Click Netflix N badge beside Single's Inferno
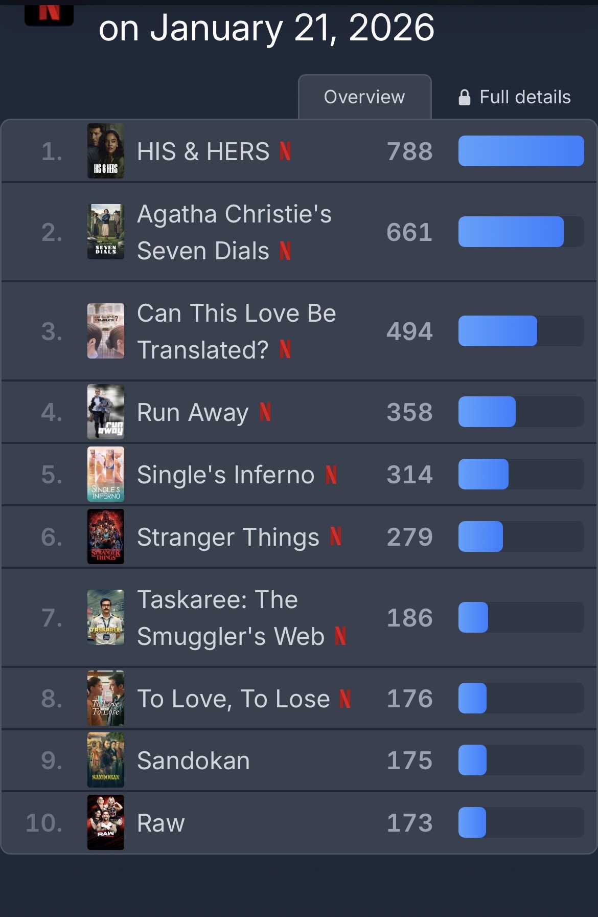The image size is (598, 917). tap(331, 475)
